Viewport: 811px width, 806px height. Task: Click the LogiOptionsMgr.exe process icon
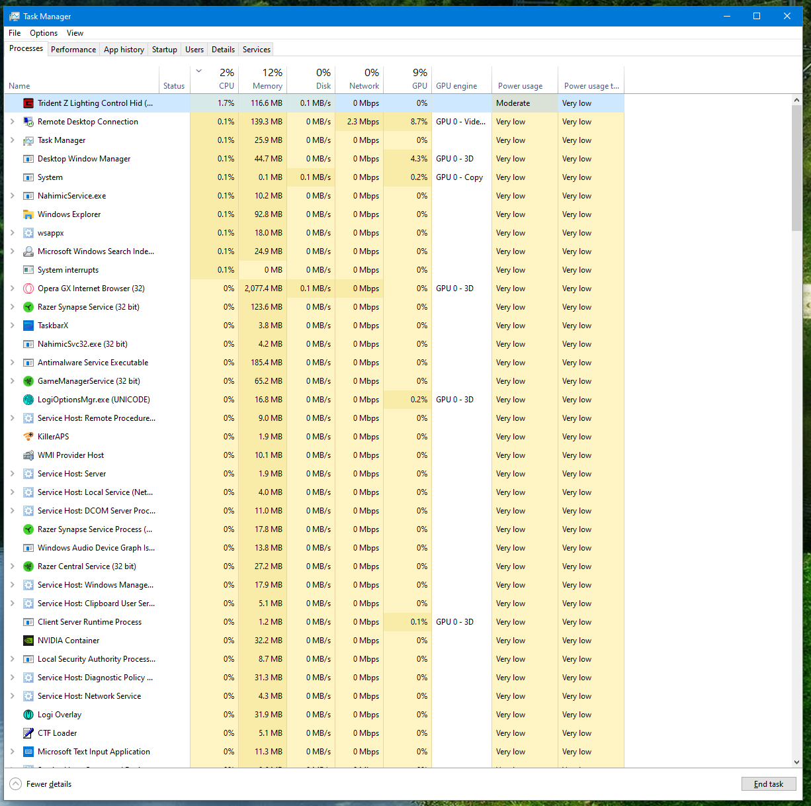pyautogui.click(x=28, y=400)
